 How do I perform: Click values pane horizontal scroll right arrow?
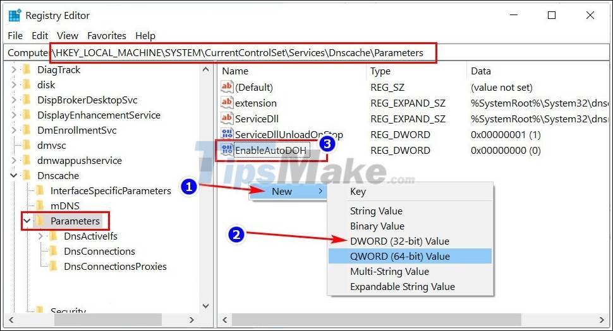click(x=602, y=320)
